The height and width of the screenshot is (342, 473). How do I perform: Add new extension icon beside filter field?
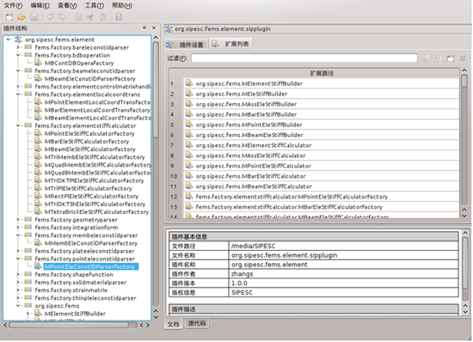tap(451, 58)
